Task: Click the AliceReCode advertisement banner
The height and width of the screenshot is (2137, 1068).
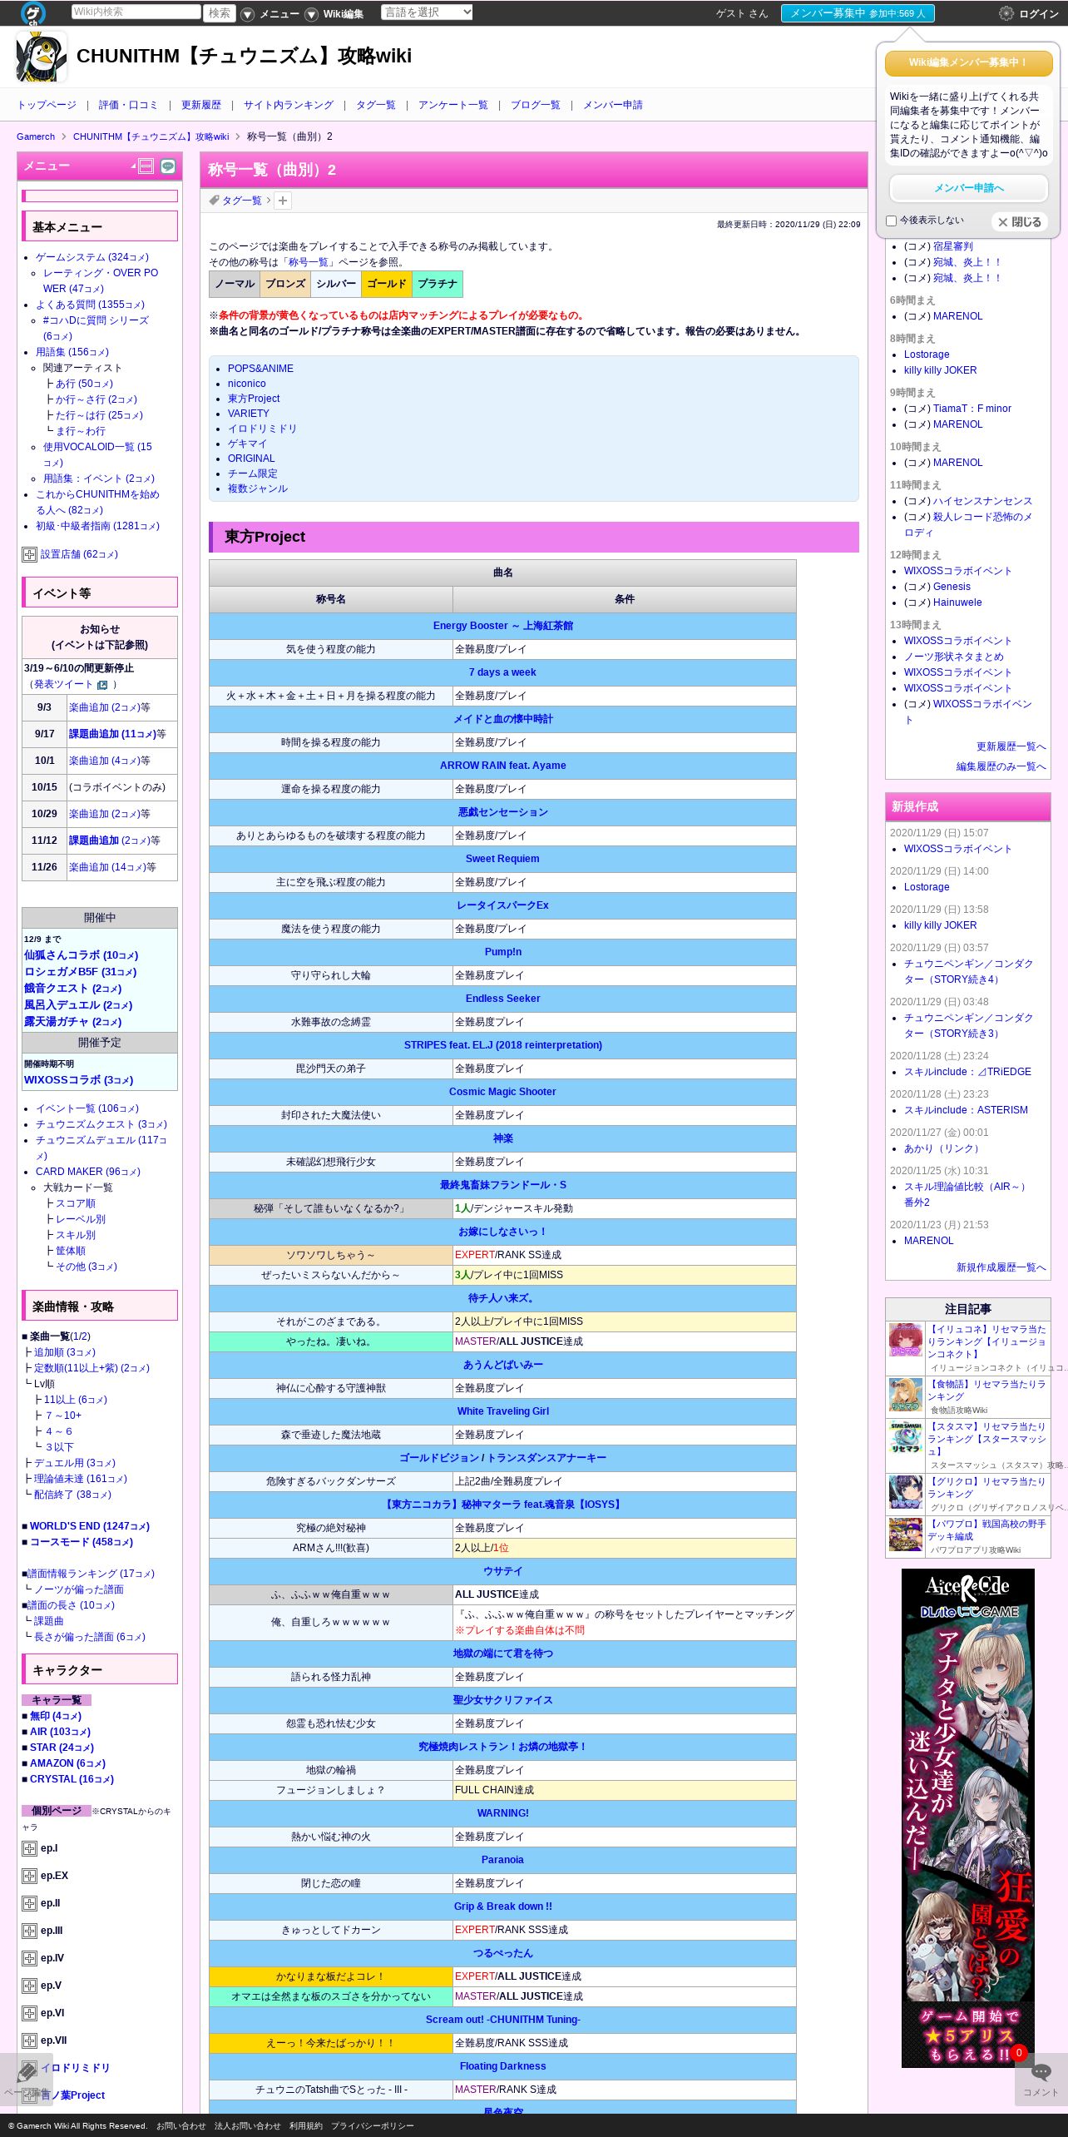Action: (968, 1818)
